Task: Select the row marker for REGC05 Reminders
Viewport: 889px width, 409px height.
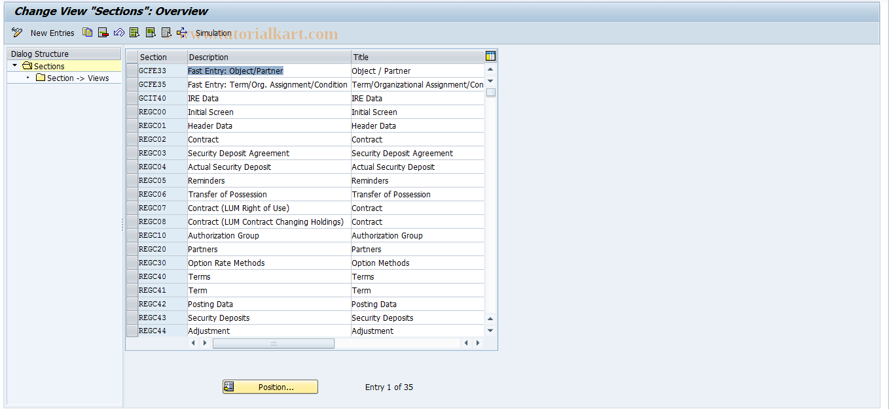Action: point(131,180)
